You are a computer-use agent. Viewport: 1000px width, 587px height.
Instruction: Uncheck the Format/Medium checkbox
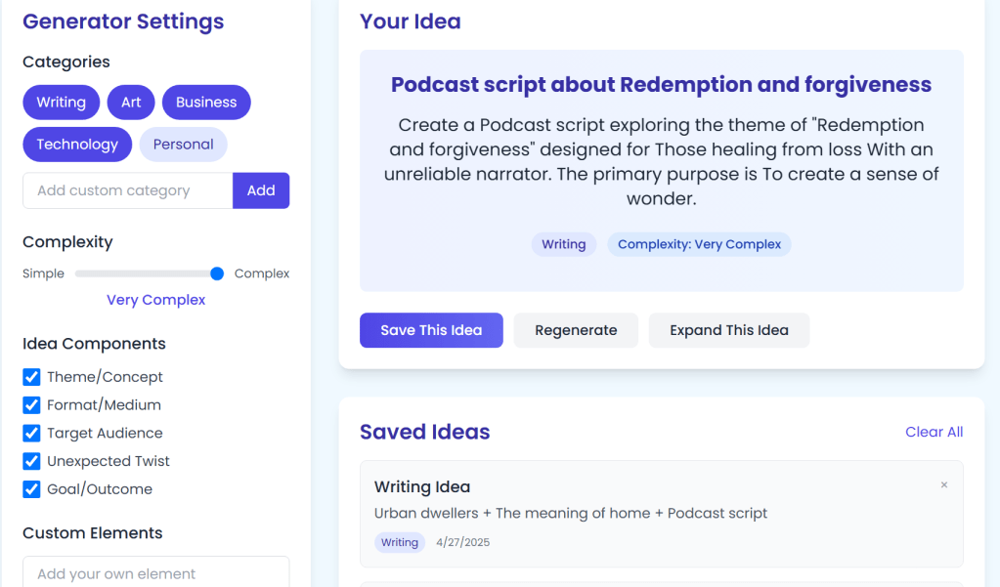[x=32, y=405]
